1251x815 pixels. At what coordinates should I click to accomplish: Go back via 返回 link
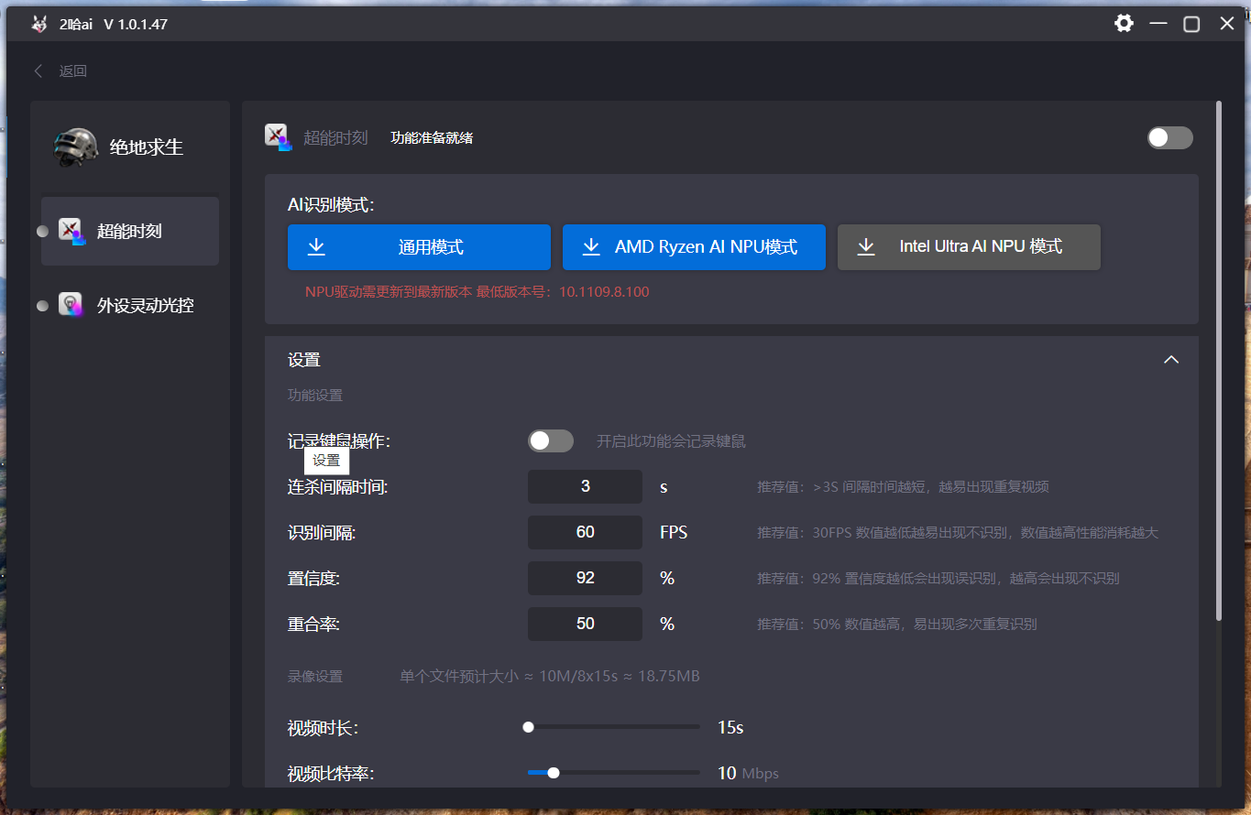point(73,71)
